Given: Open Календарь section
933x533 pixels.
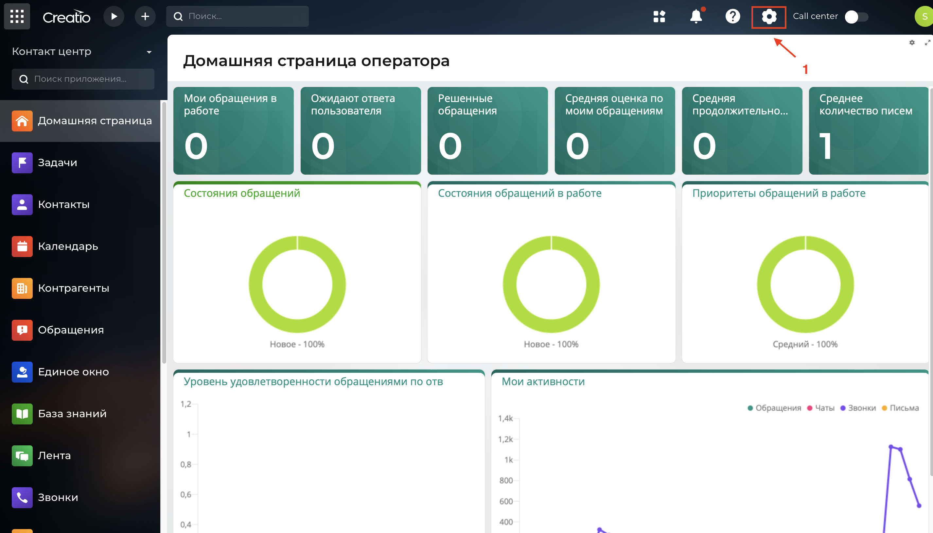Looking at the screenshot, I should coord(80,246).
